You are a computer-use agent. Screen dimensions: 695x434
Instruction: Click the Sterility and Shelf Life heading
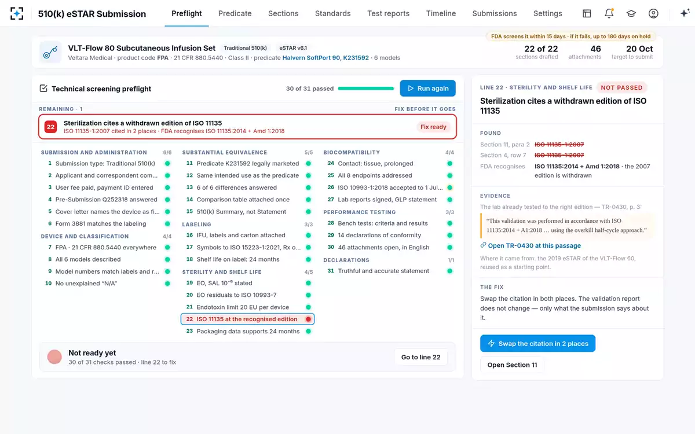pyautogui.click(x=222, y=272)
